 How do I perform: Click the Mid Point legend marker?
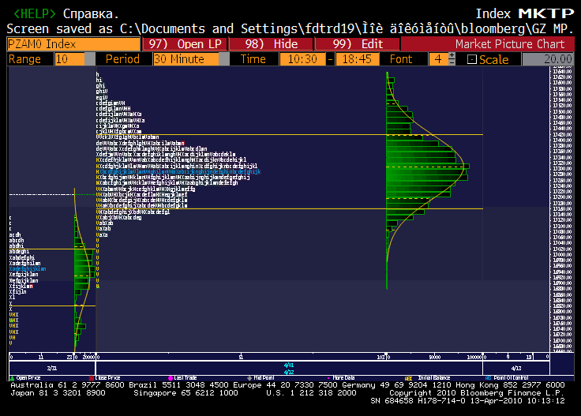(248, 377)
